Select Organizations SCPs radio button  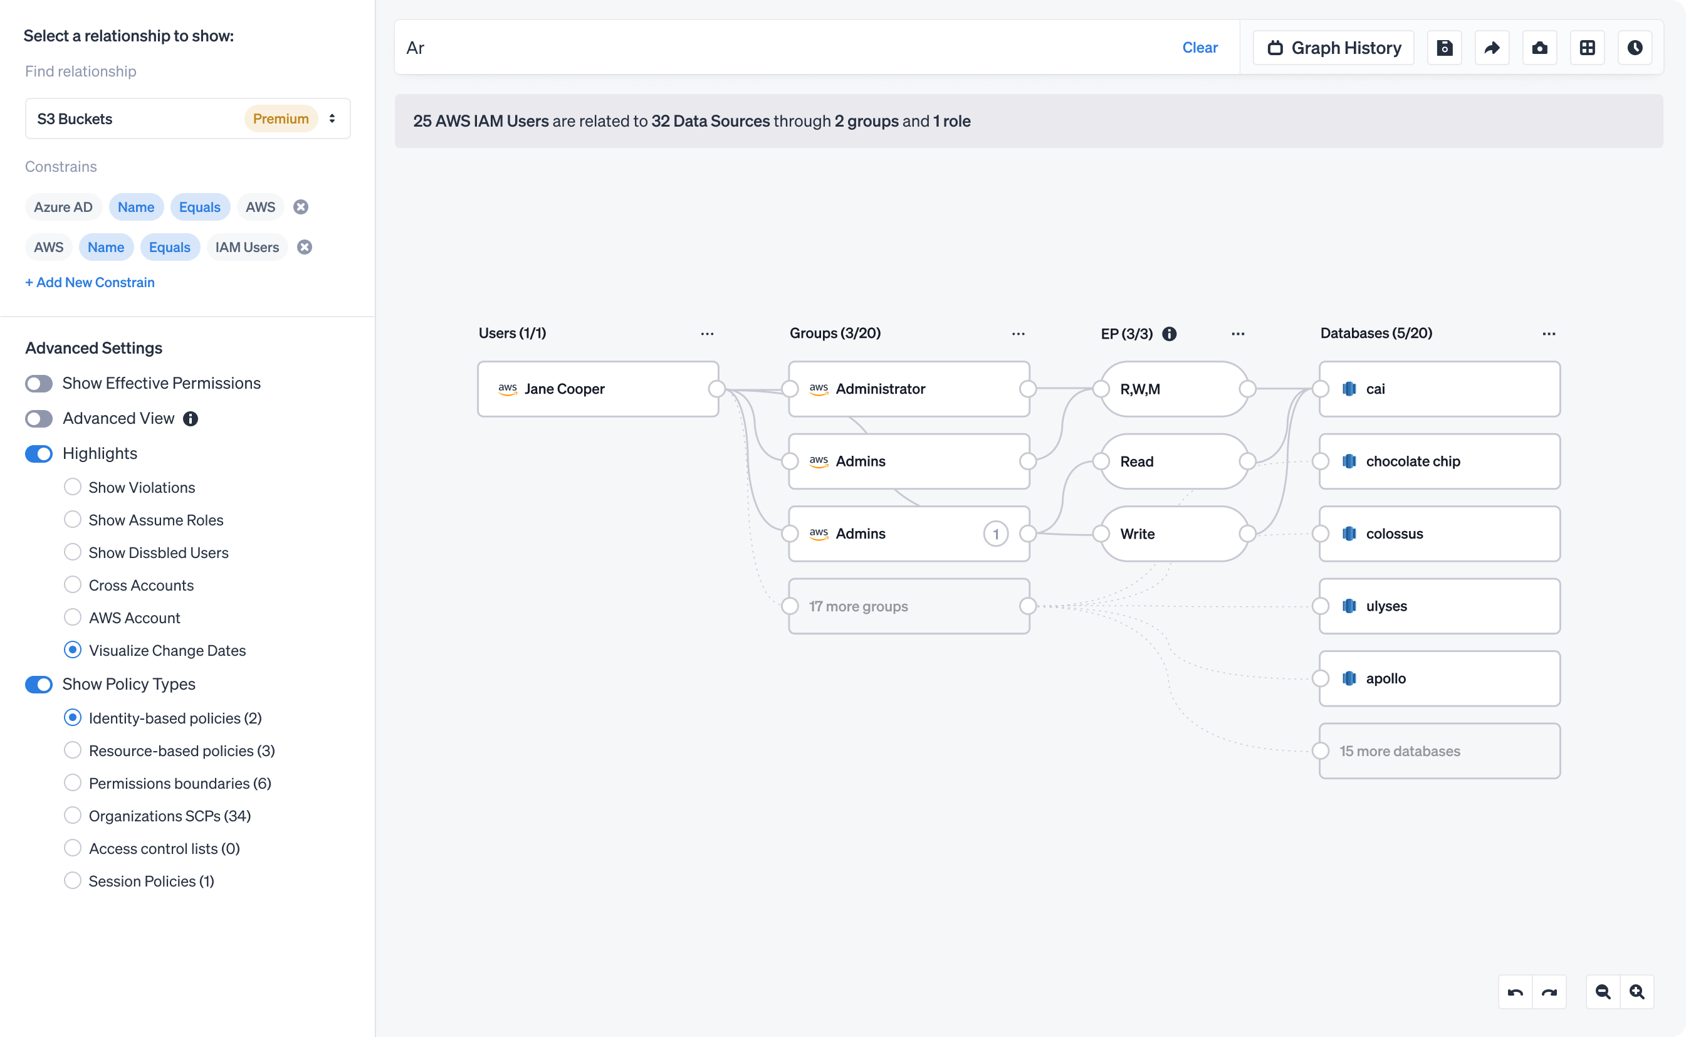(73, 816)
